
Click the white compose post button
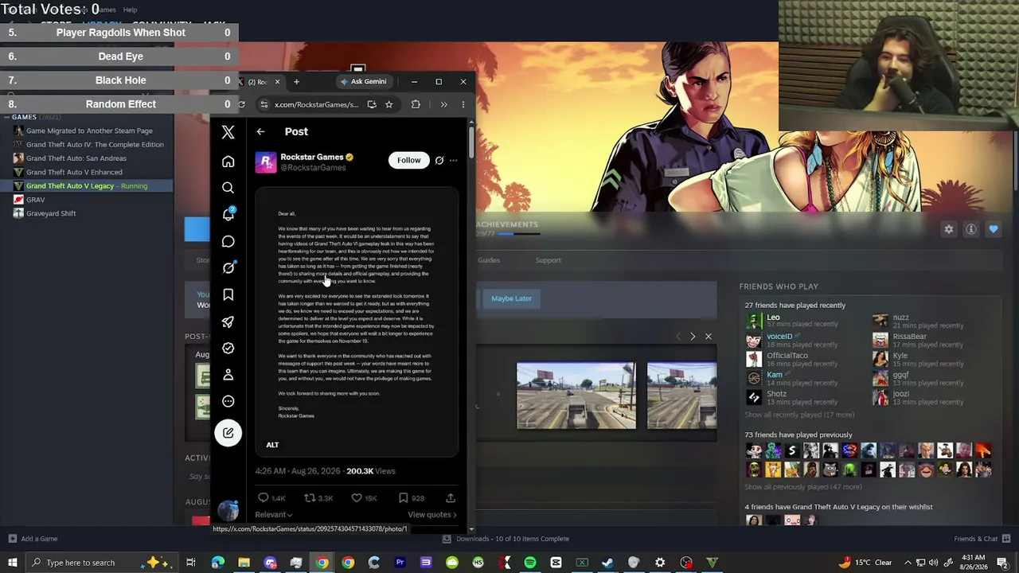[228, 433]
